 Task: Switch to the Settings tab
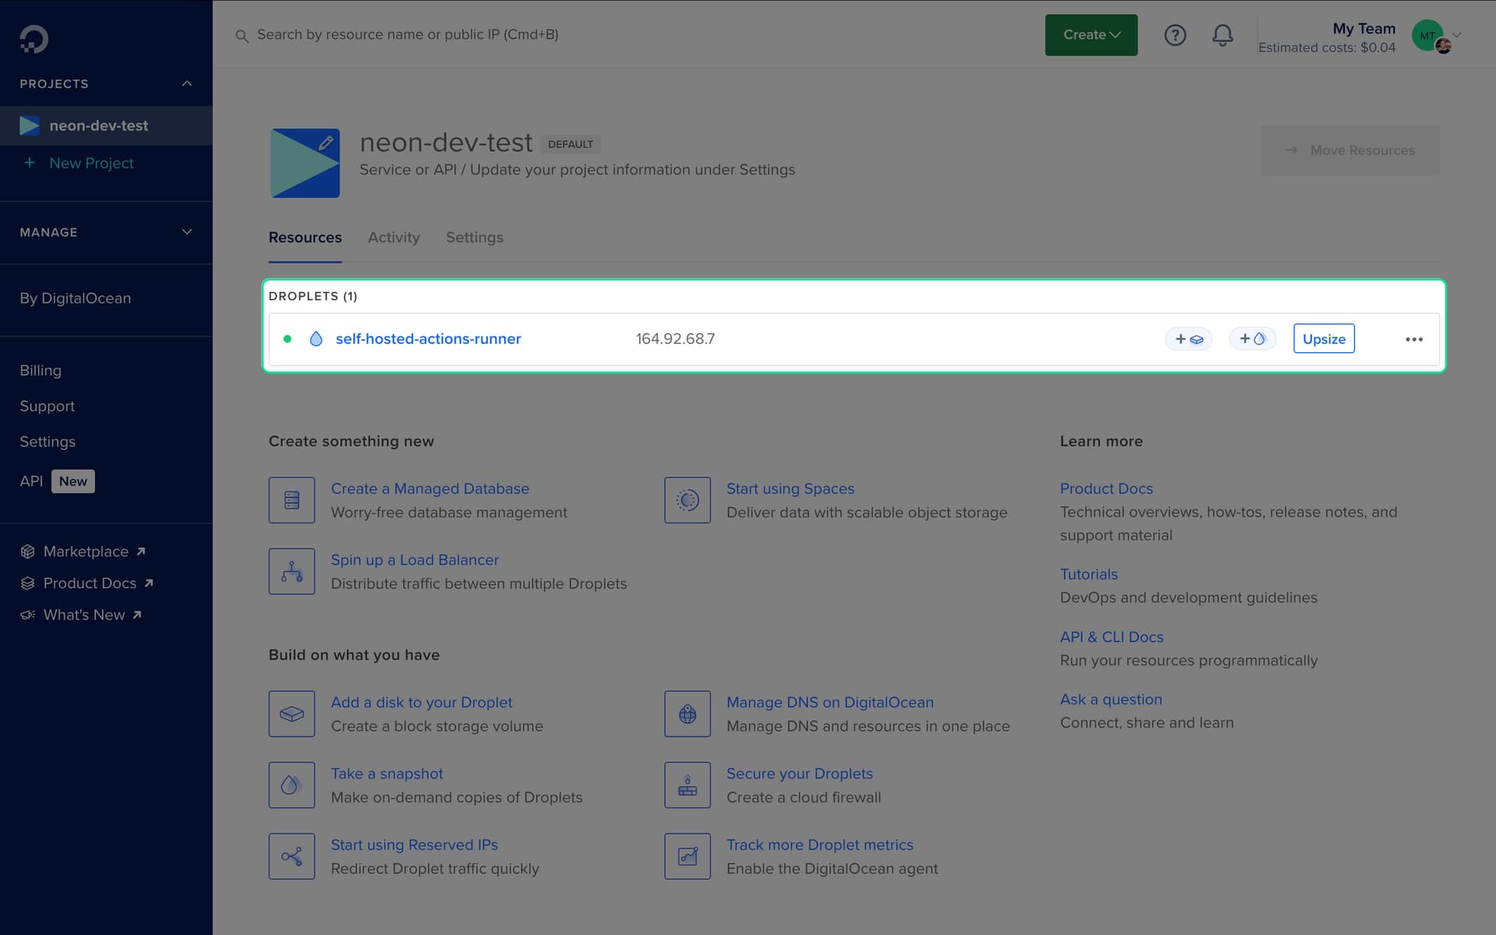[474, 238]
